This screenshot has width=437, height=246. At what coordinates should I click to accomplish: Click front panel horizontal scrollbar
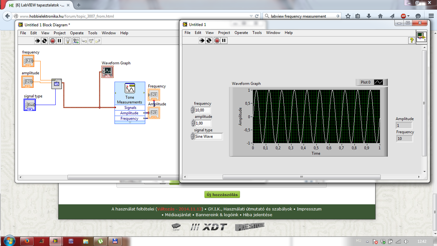[301, 177]
